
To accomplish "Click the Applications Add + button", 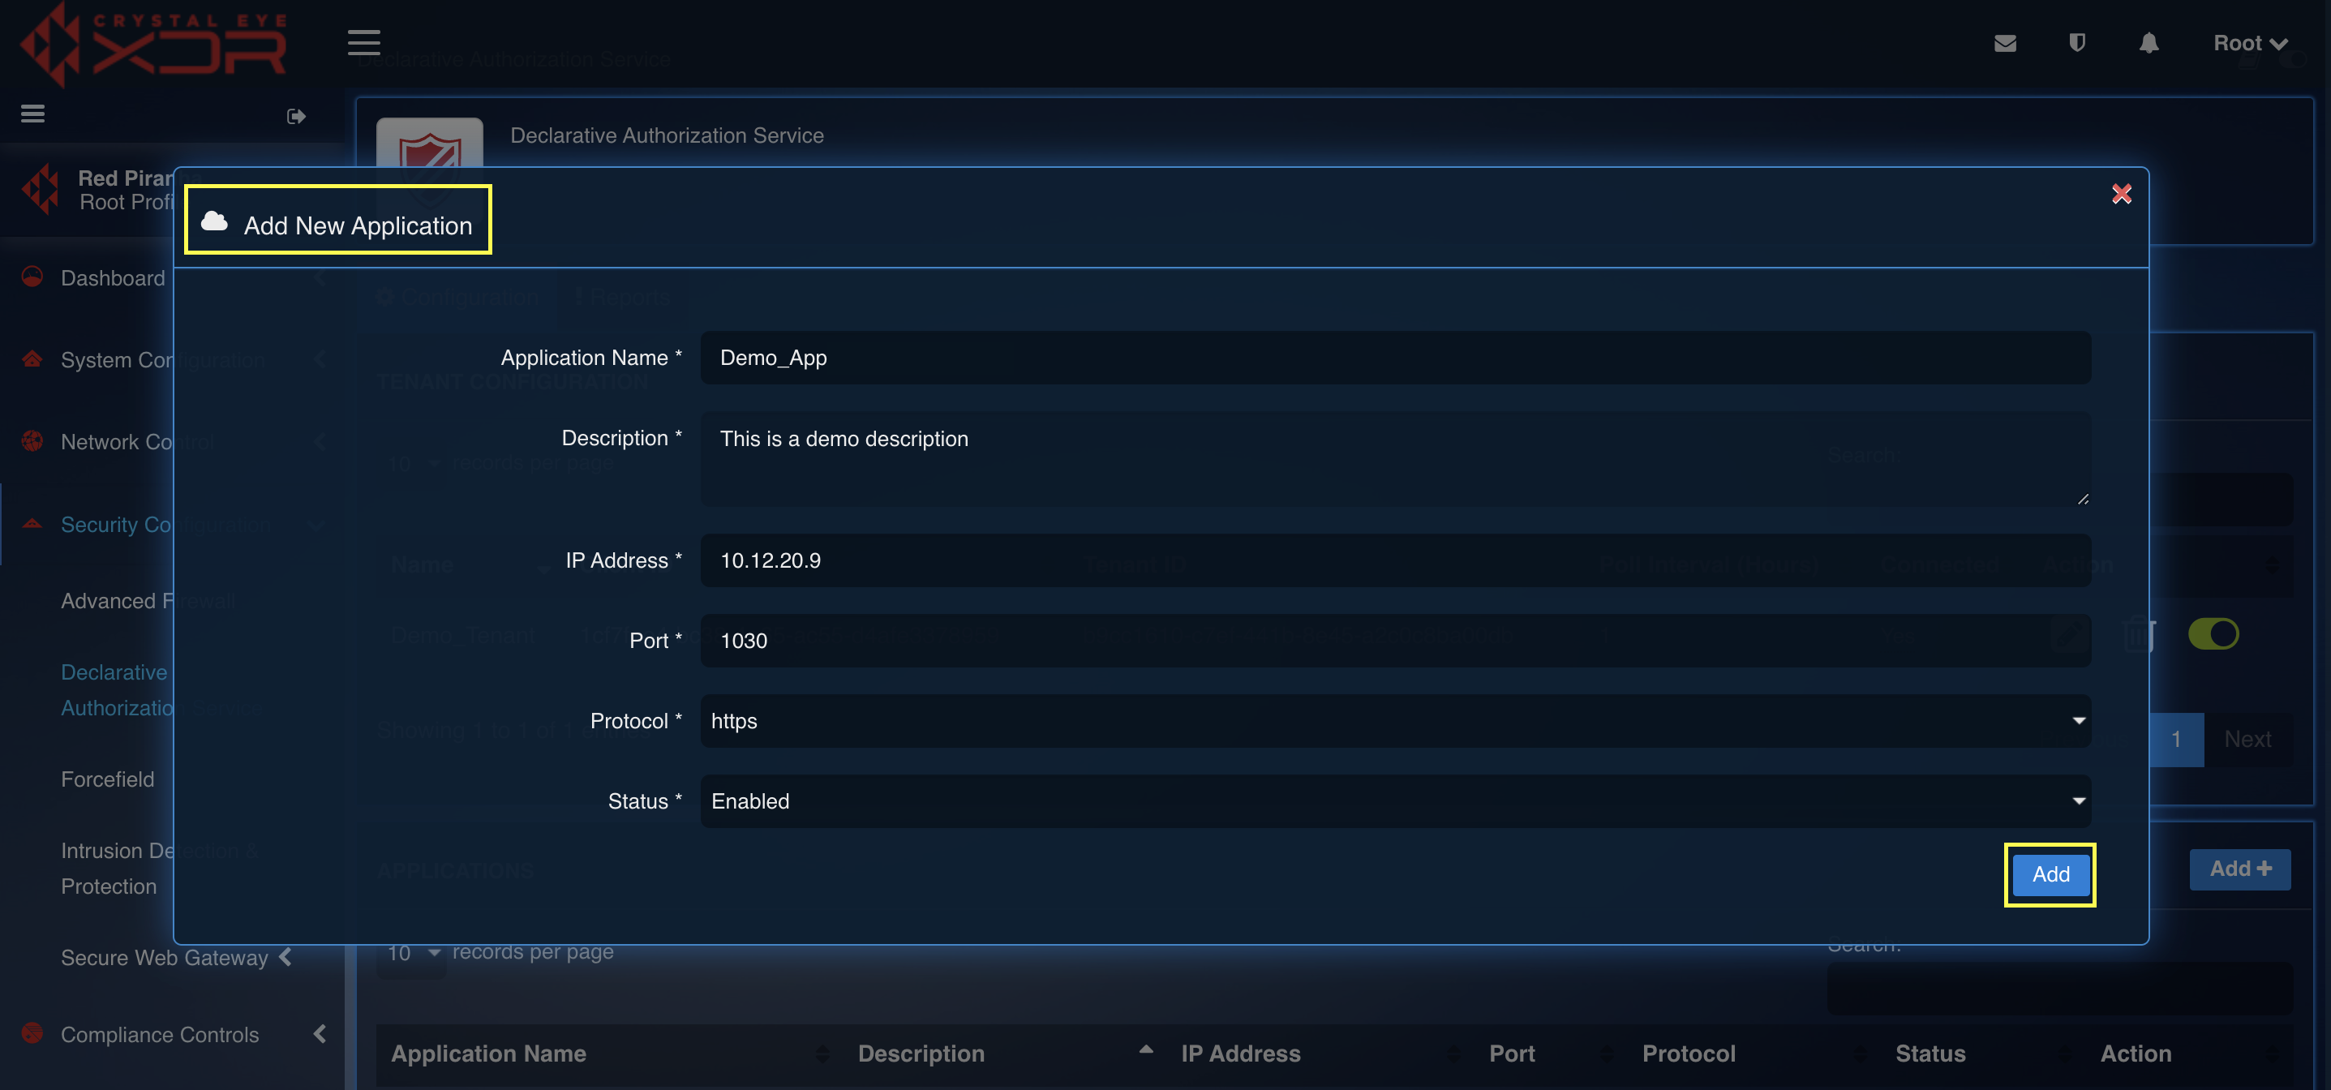I will tap(2240, 869).
